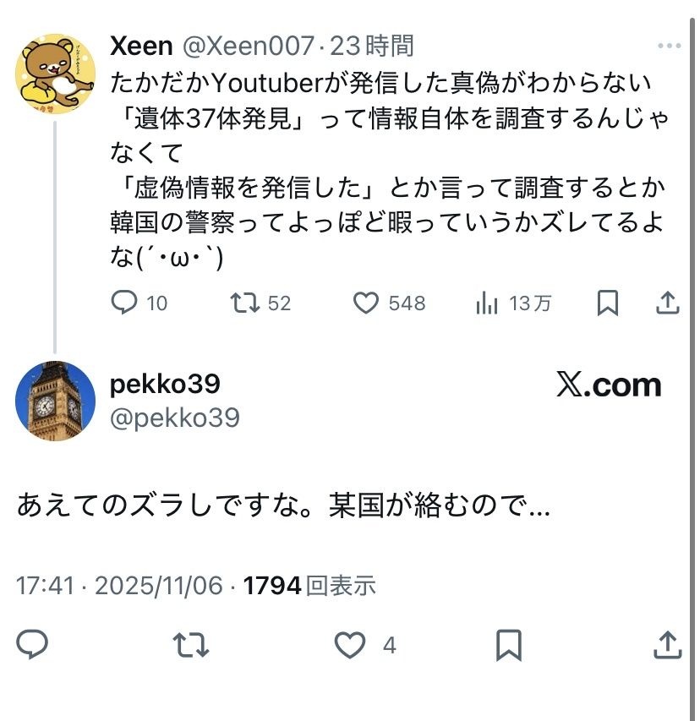Reply to Xeen's post via comment icon
Viewport: 700px width, 721px height.
(x=125, y=303)
